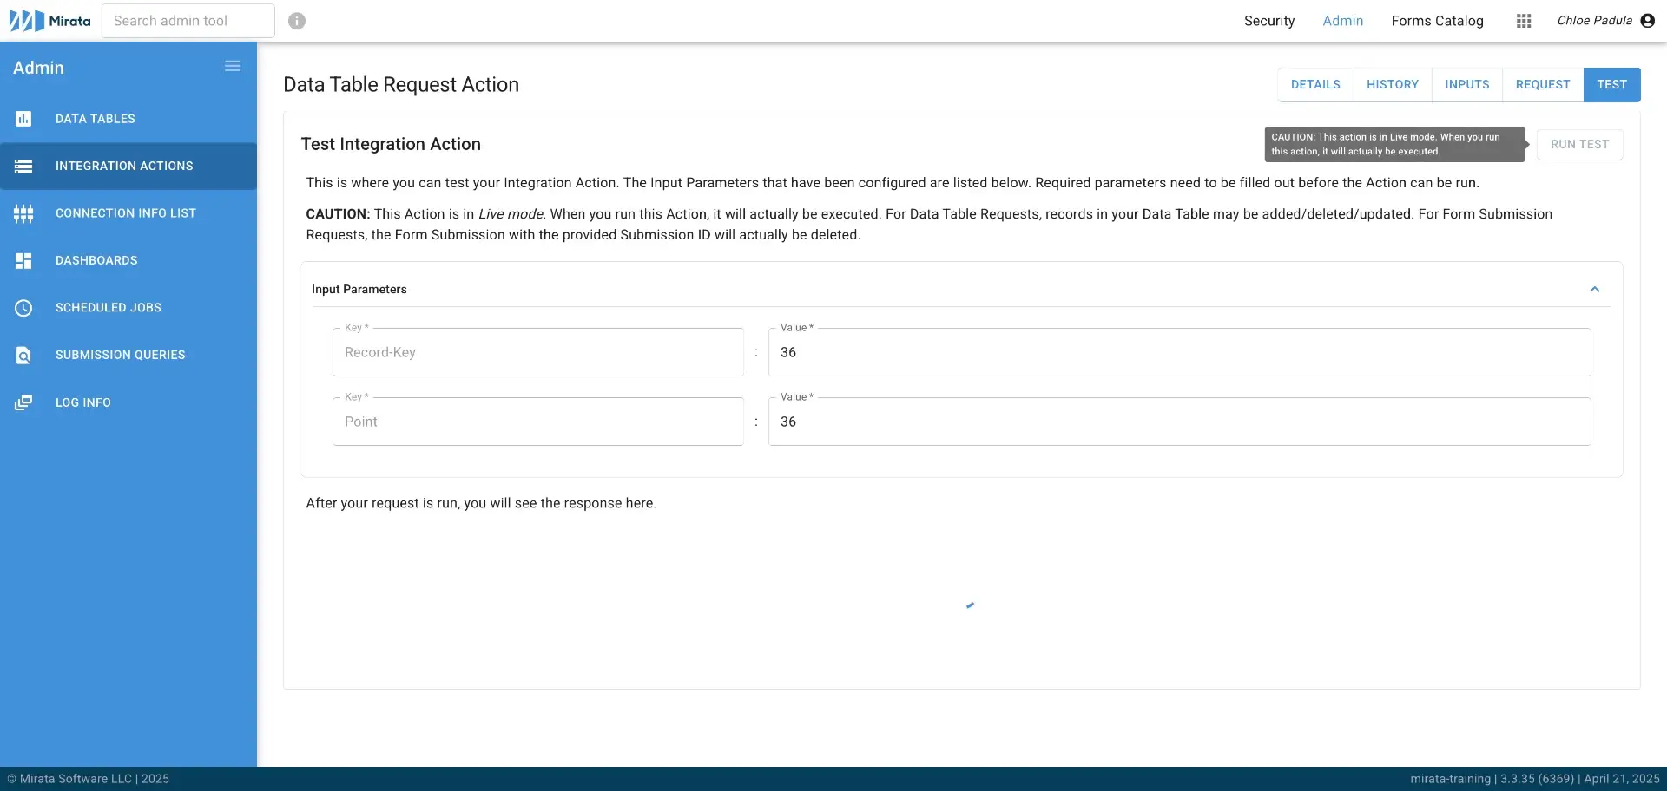The height and width of the screenshot is (791, 1667).
Task: Select the Data Tables bar-chart icon
Action: 23,119
